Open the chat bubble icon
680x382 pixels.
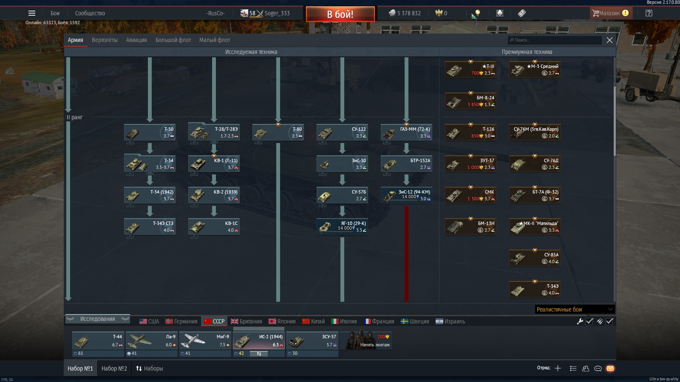pyautogui.click(x=598, y=368)
